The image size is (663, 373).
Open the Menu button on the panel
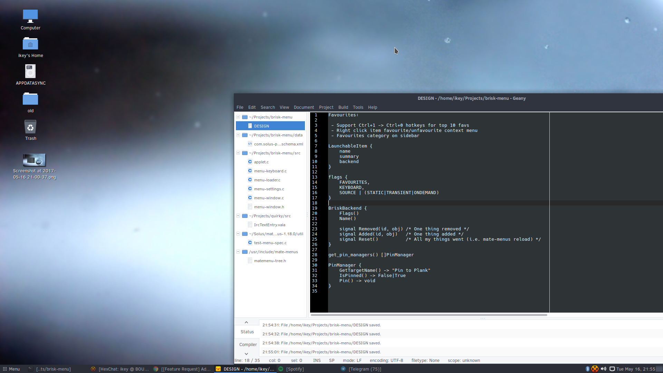point(11,369)
